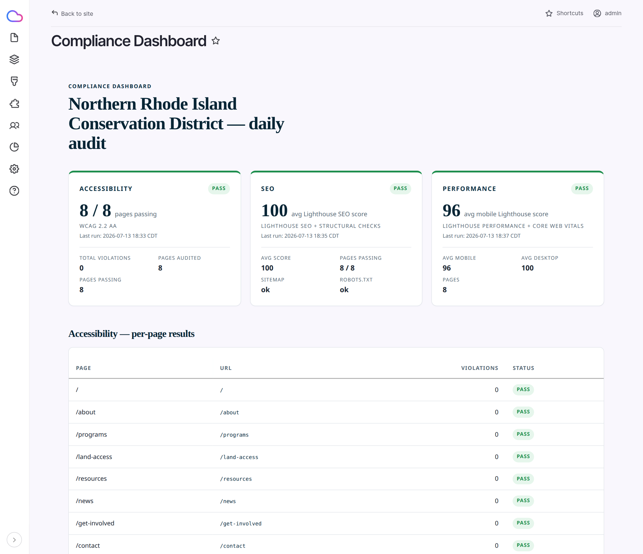Open the Shortcuts menu
The width and height of the screenshot is (643, 554).
pyautogui.click(x=564, y=13)
